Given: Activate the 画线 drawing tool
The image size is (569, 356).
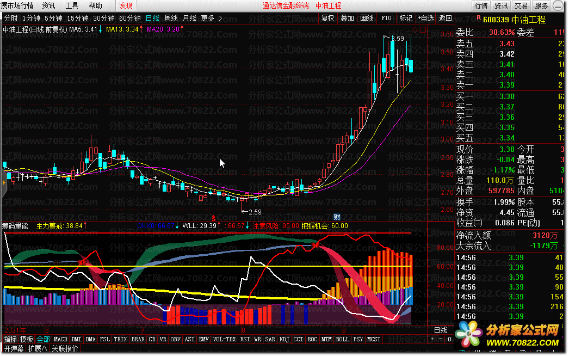Looking at the screenshot, I should [x=367, y=18].
